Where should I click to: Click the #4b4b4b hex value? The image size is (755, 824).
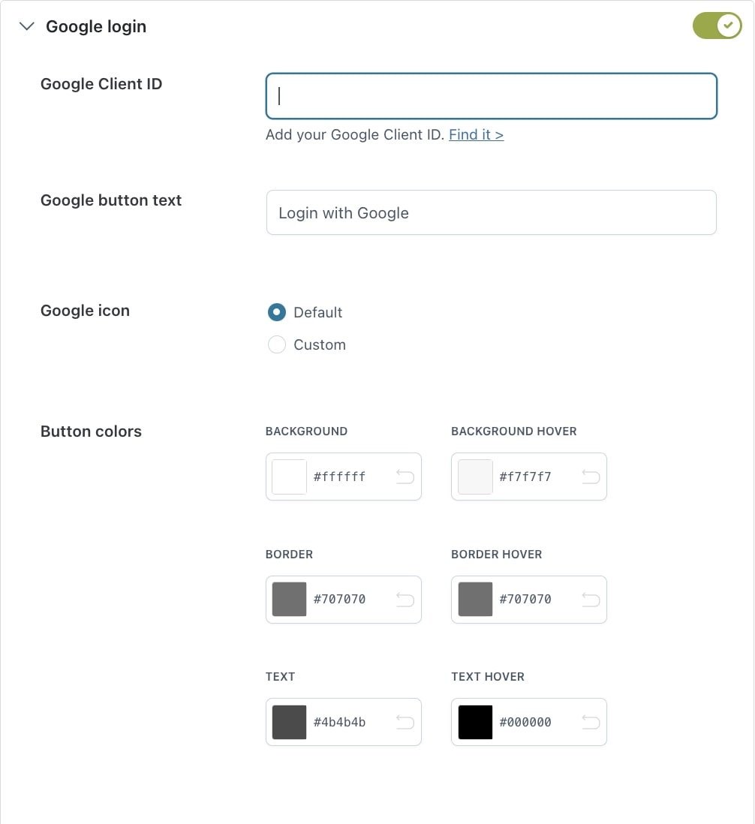click(x=340, y=722)
